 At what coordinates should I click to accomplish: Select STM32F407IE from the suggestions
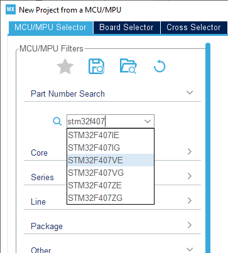click(x=111, y=135)
